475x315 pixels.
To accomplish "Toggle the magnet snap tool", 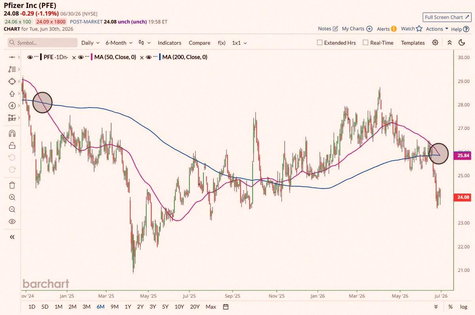I will [x=12, y=133].
